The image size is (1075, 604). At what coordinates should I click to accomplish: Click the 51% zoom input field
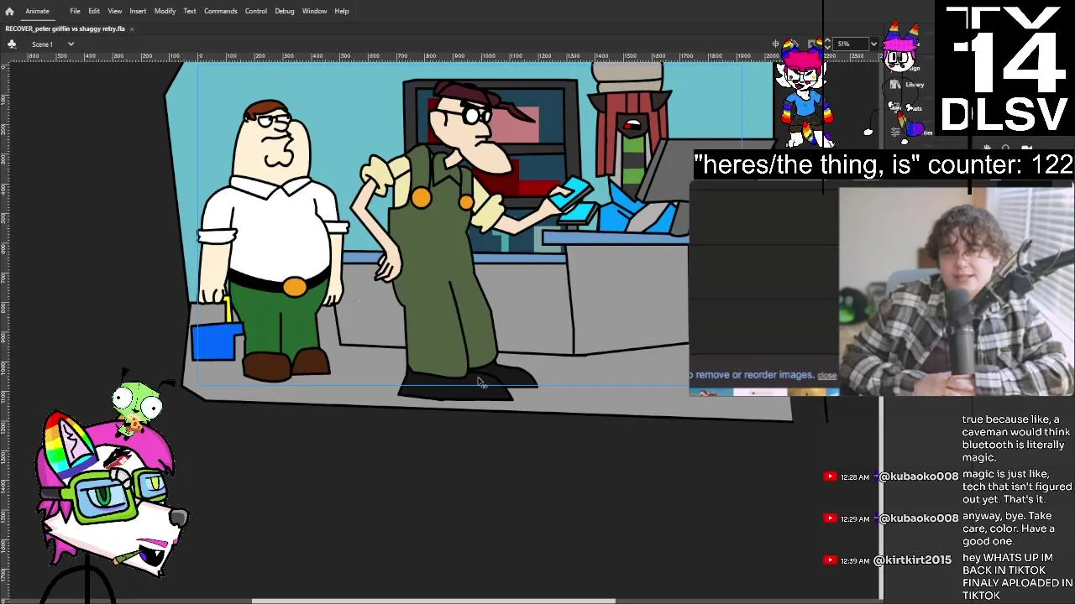(x=849, y=44)
